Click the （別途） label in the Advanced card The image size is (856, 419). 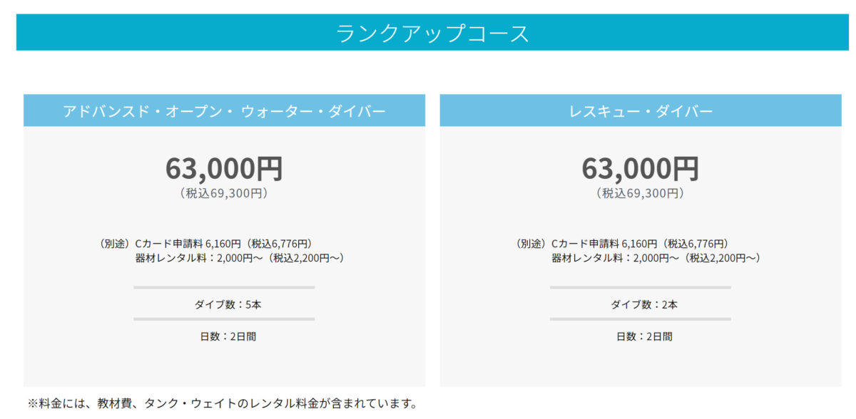pos(116,244)
